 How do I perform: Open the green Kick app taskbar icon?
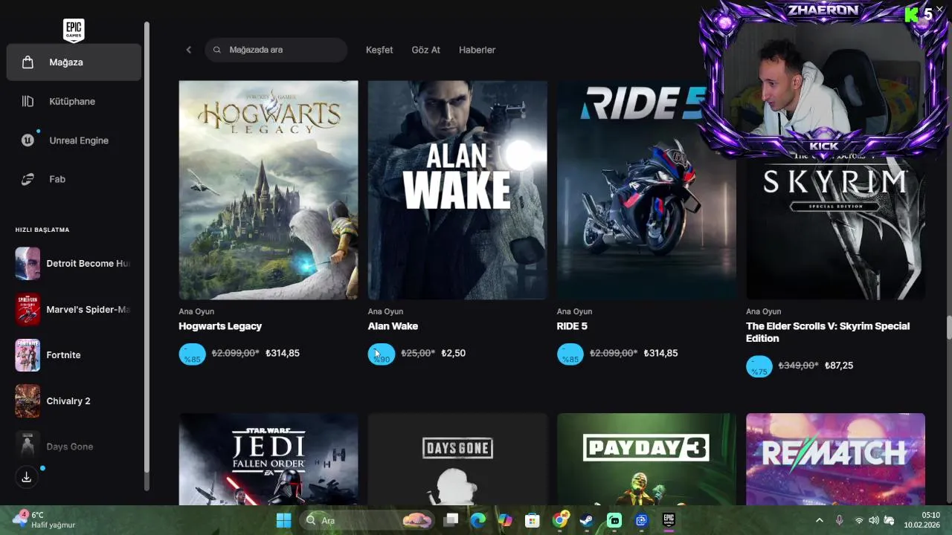(614, 520)
